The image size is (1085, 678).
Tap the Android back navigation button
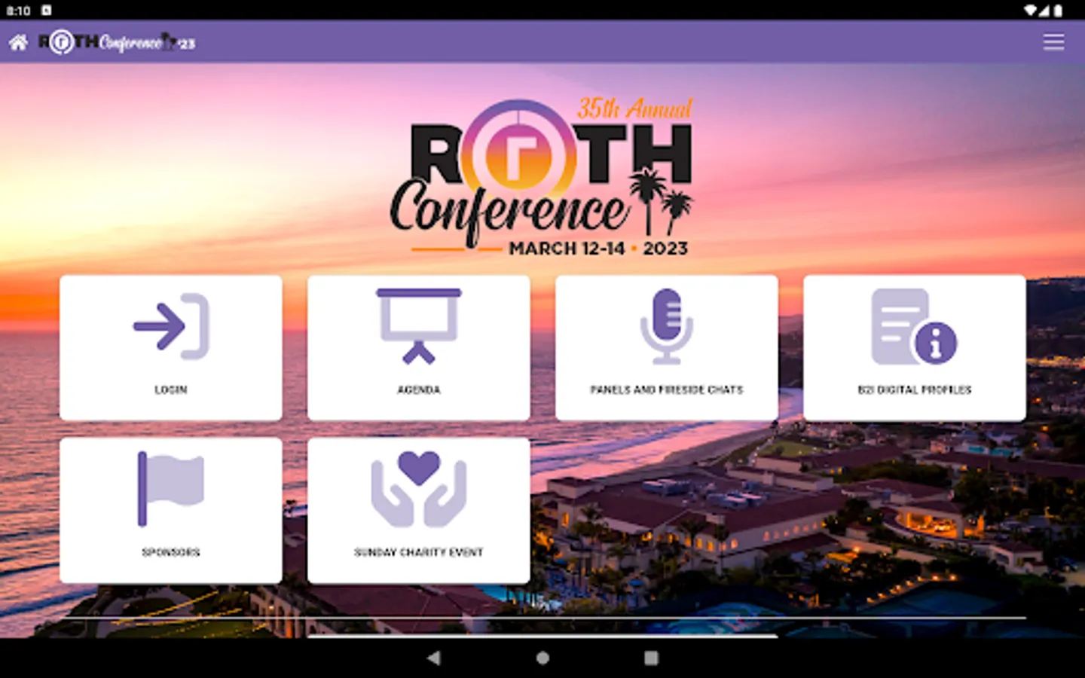pos(433,658)
